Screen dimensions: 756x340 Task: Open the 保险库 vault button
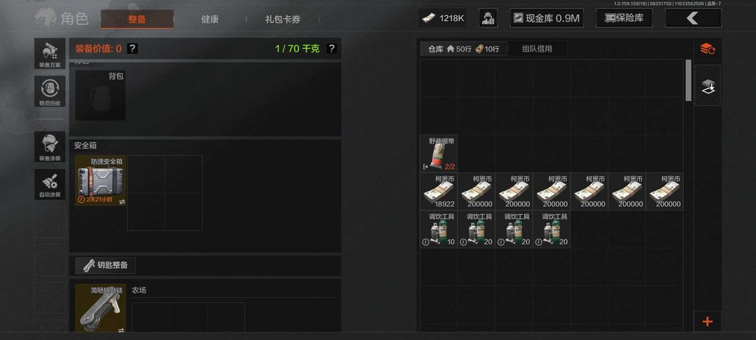coord(624,18)
